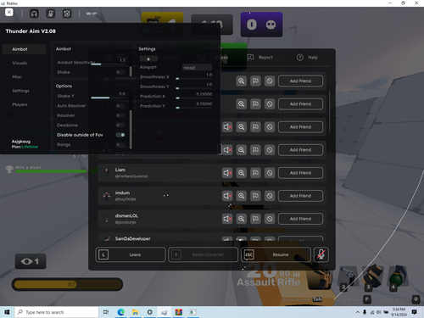Close the Roblox menu with X icon

coord(9,12)
